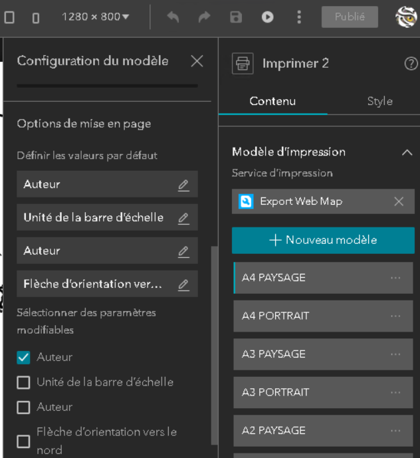Check Flèche d'orientation vers le nord checkbox
This screenshot has height=458, width=420.
click(23, 441)
